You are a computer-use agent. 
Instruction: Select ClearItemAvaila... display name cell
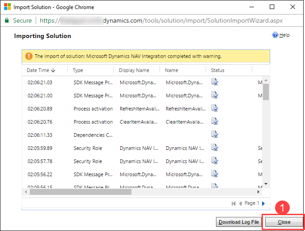[138, 122]
